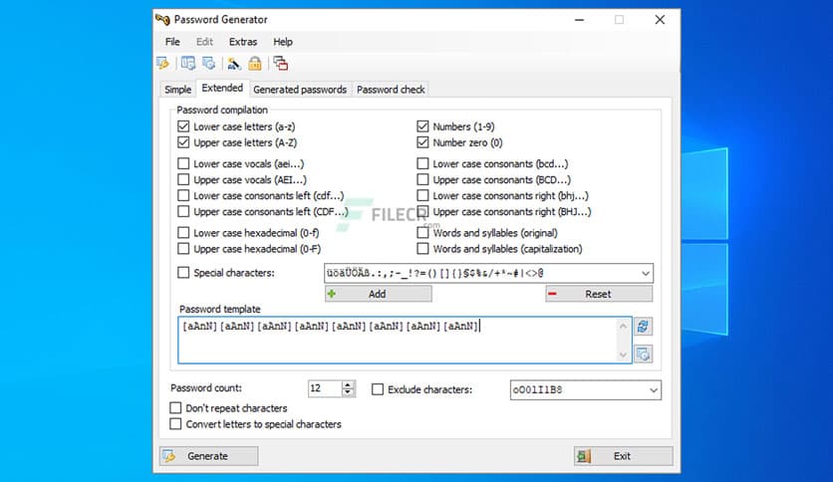Screen dimensions: 833x482
Task: Click template scrollbar up arrow
Action: [x=623, y=326]
